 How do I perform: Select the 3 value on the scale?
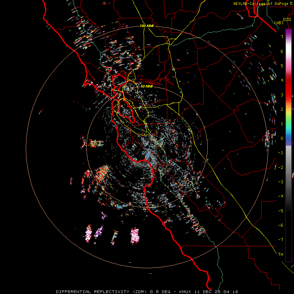282,95
